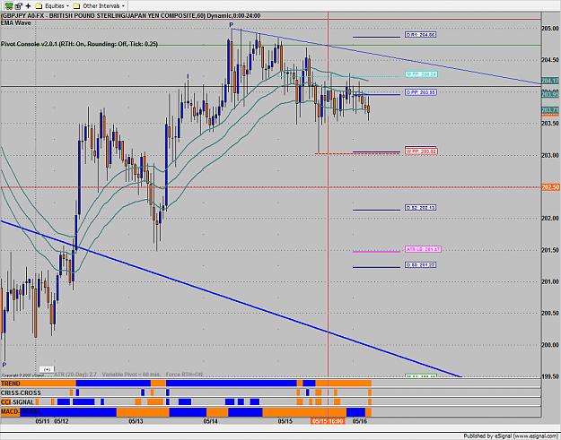This screenshot has width=561, height=440.
Task: Click the 205.00 price axis label
Action: [550, 28]
